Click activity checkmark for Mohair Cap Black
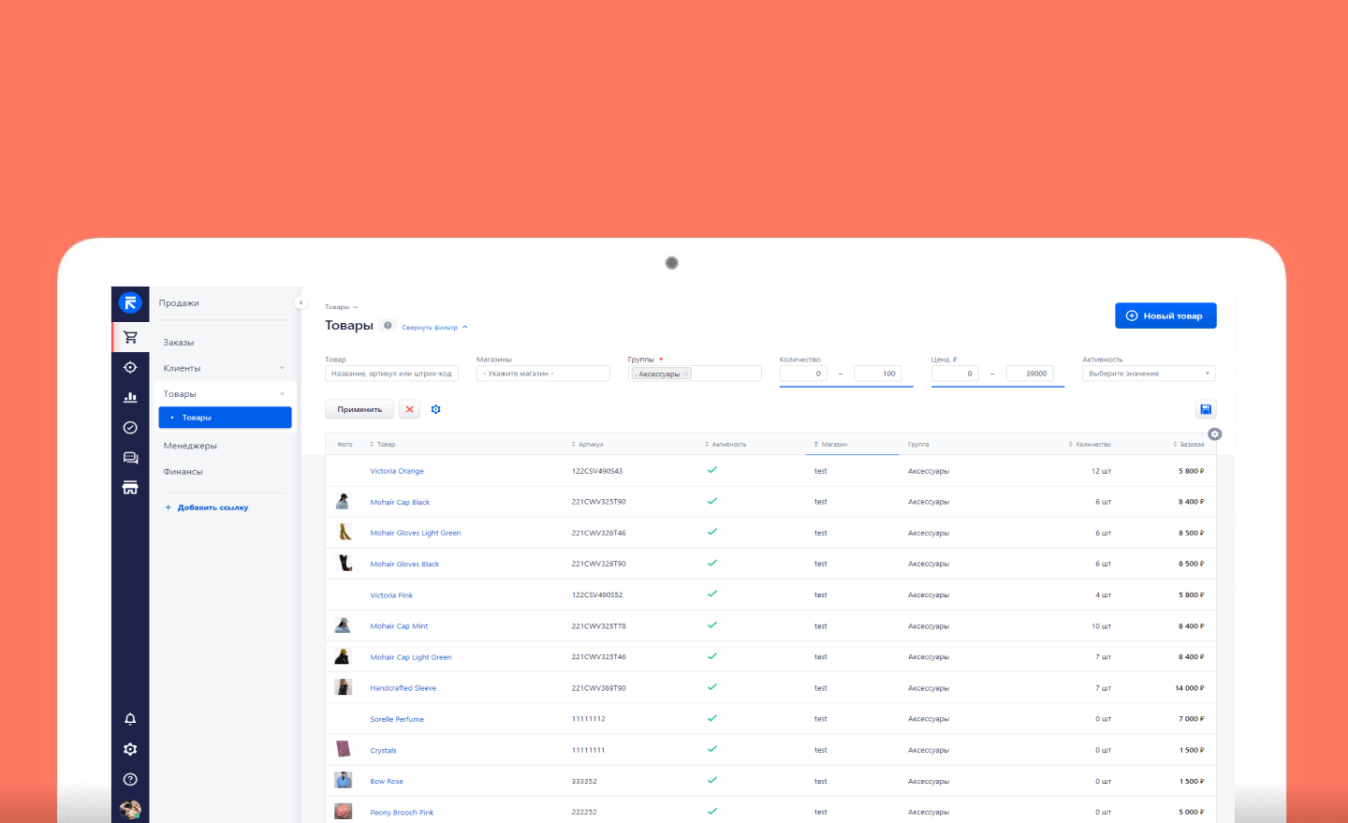Viewport: 1348px width, 823px height. [712, 501]
